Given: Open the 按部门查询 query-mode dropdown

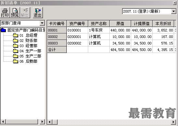Looking at the screenshot, I should pyautogui.click(x=42, y=23).
